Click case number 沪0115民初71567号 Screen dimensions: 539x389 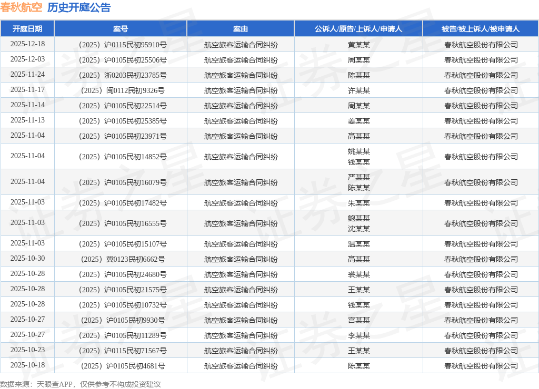123,351
